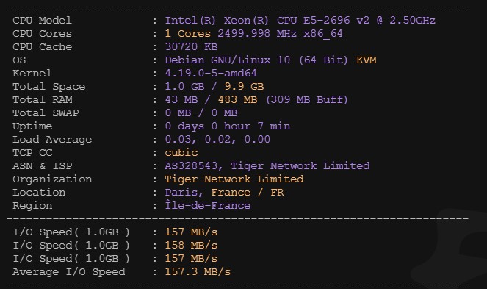This screenshot has height=289, width=487.
Task: Click the Region Île-de-France value
Action: click(207, 205)
